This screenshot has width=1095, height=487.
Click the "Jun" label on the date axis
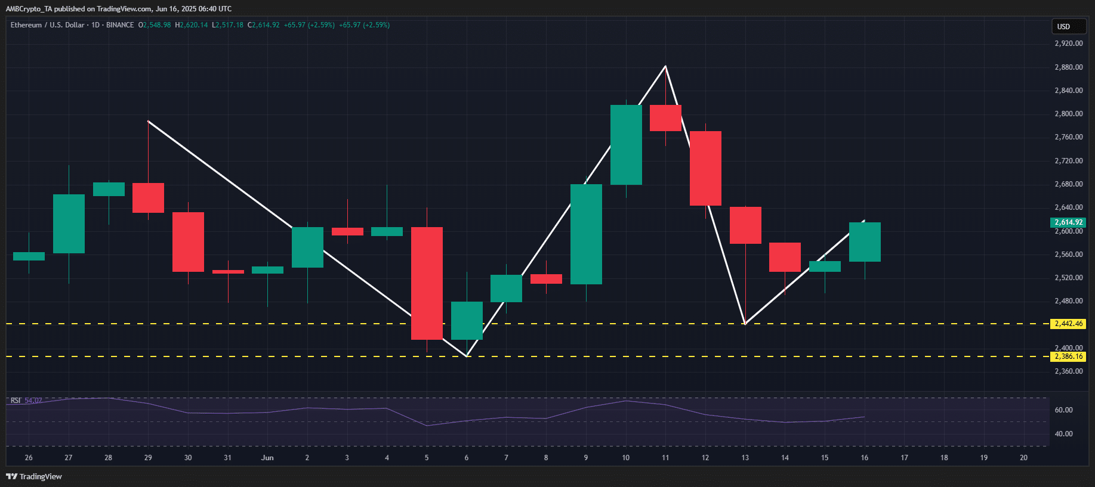pos(267,458)
